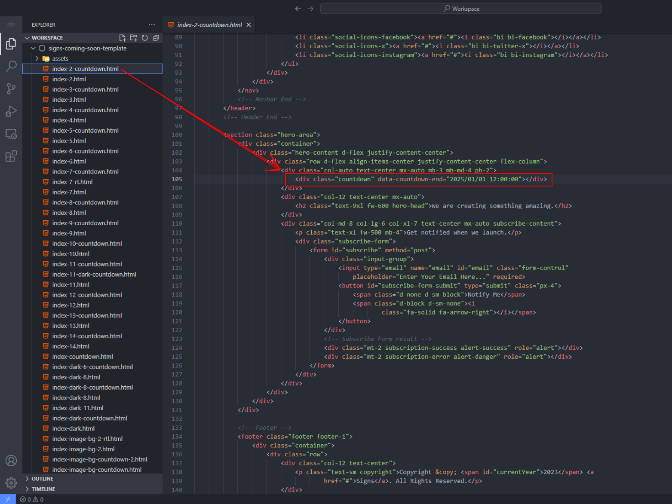Image resolution: width=672 pixels, height=504 pixels.
Task: Toggle the hamburger application menu
Action: 11,25
